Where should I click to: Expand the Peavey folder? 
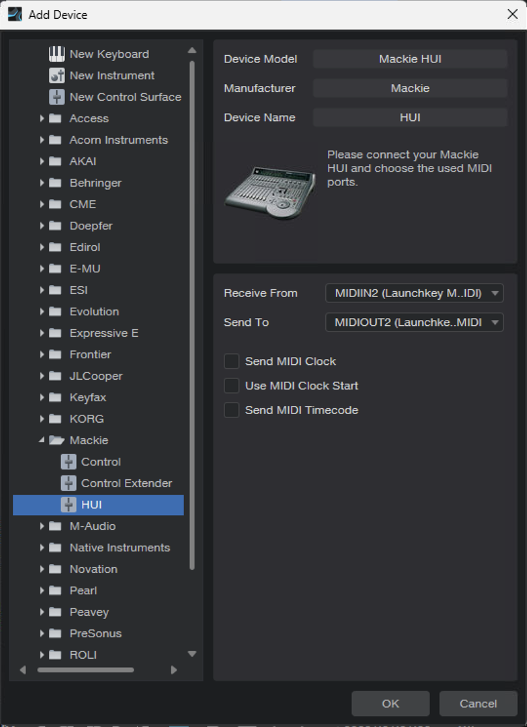pos(42,612)
